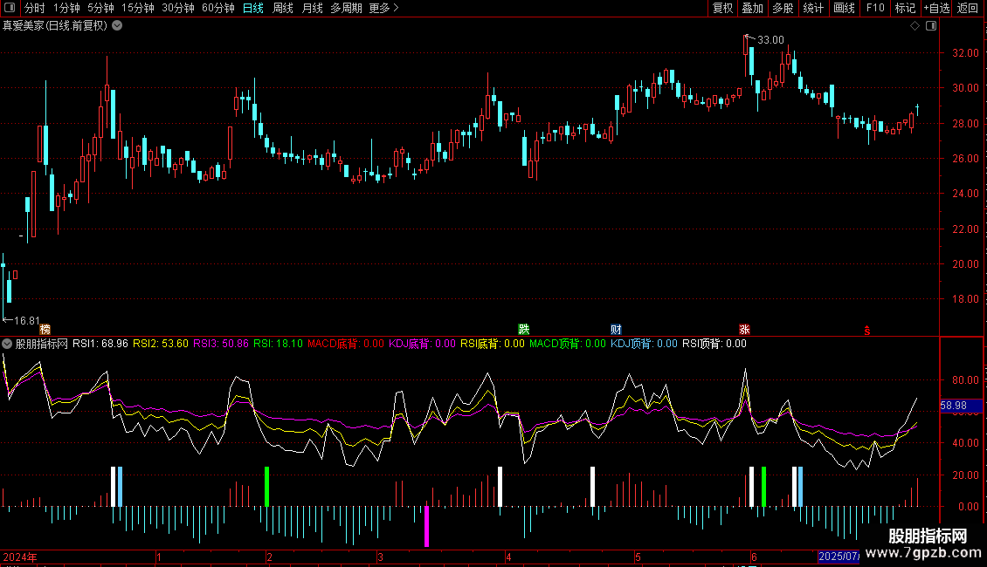The width and height of the screenshot is (987, 567).
Task: Click the RSI1: 68.96 value
Action: click(x=100, y=344)
